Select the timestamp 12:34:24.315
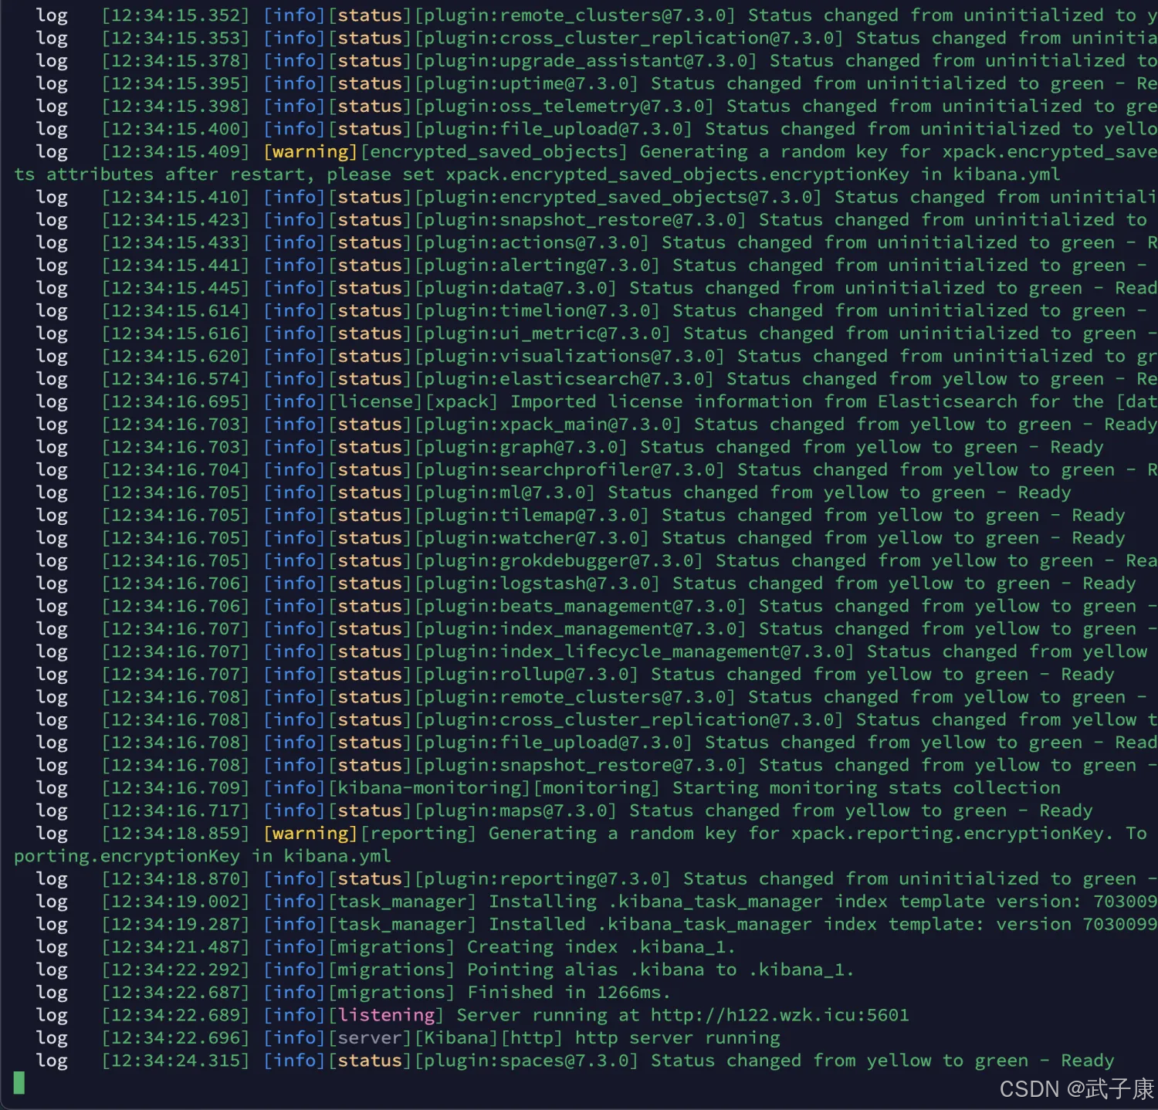The width and height of the screenshot is (1158, 1110). point(176,1061)
